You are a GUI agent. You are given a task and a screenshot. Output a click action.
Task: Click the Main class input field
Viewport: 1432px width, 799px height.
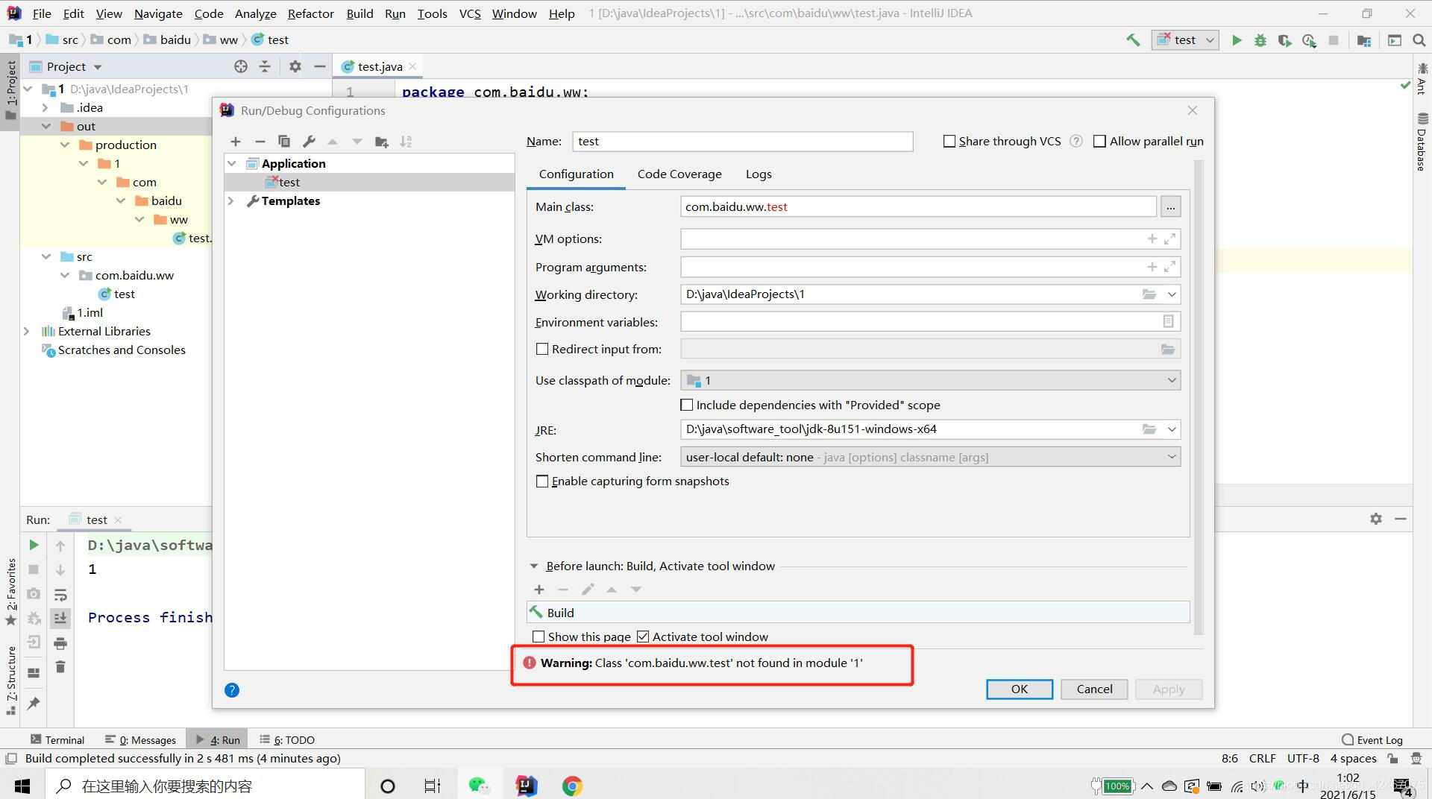918,206
